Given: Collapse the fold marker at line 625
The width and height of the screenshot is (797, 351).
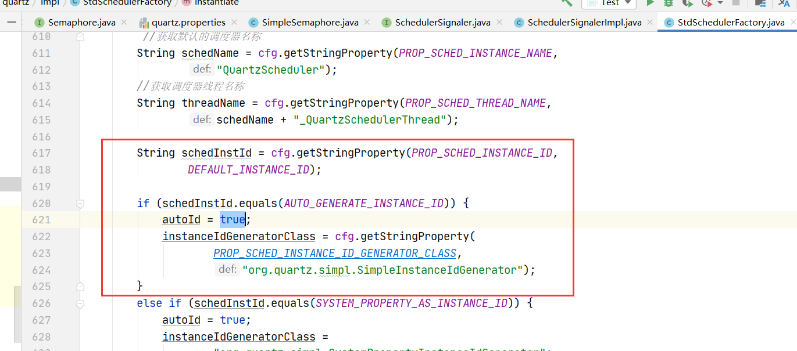Looking at the screenshot, I should pyautogui.click(x=80, y=286).
